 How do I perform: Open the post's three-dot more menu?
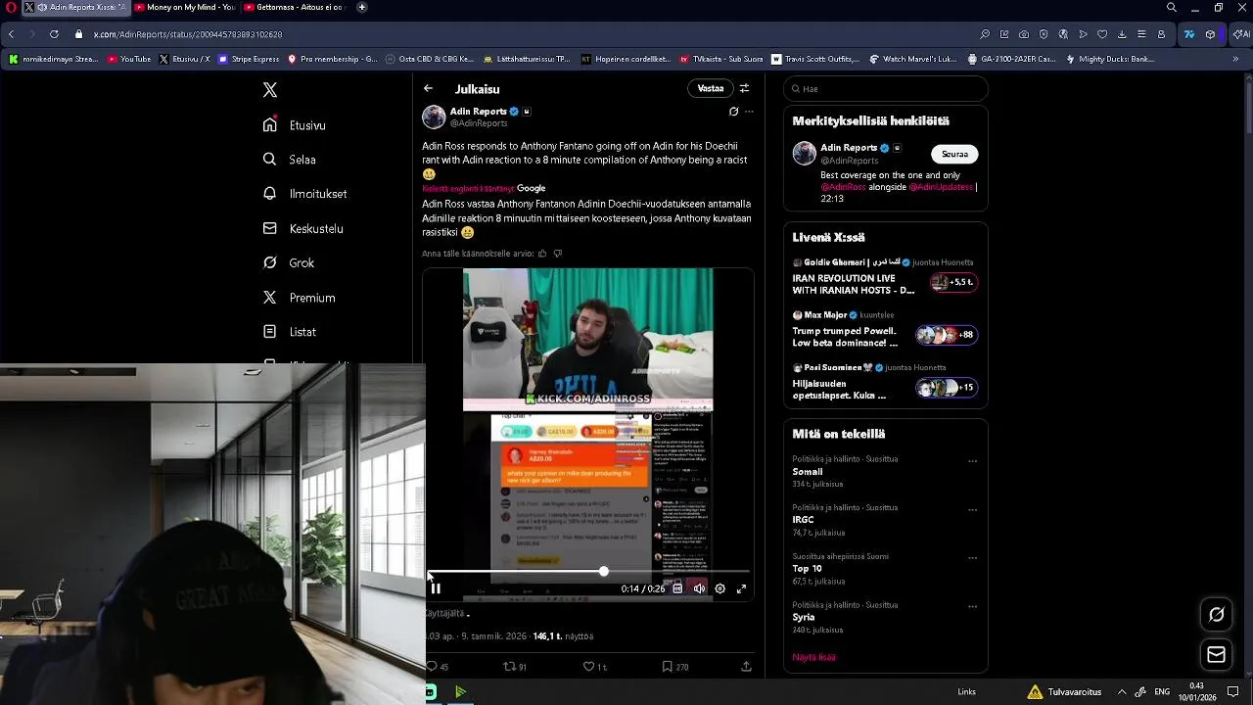(749, 112)
